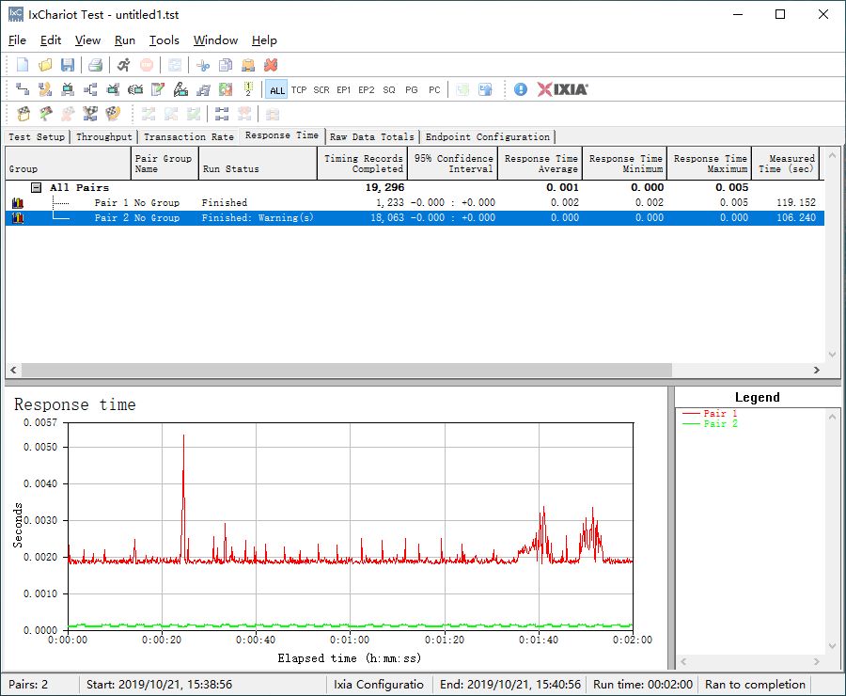Switch to the Transaction Rate tab

click(x=189, y=137)
